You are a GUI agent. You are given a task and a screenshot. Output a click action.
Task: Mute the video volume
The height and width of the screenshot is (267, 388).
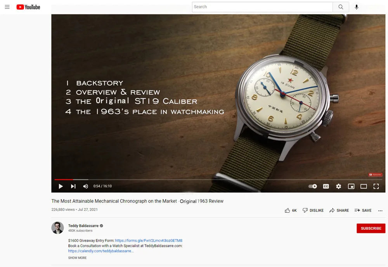pyautogui.click(x=85, y=186)
